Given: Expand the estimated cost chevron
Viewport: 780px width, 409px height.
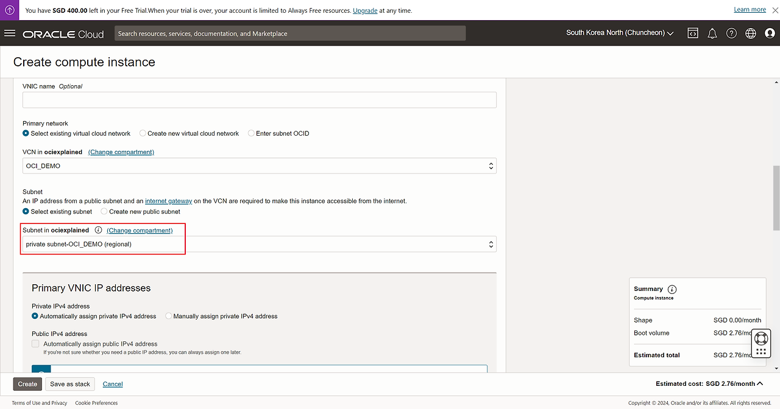Looking at the screenshot, I should [x=760, y=383].
